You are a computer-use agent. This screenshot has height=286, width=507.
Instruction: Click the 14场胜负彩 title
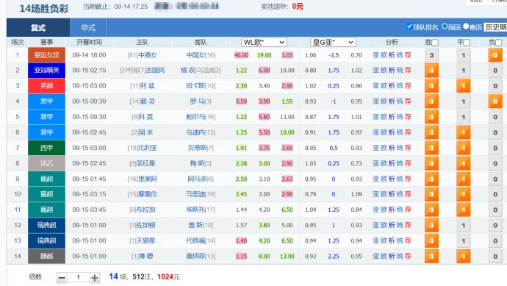pos(44,8)
